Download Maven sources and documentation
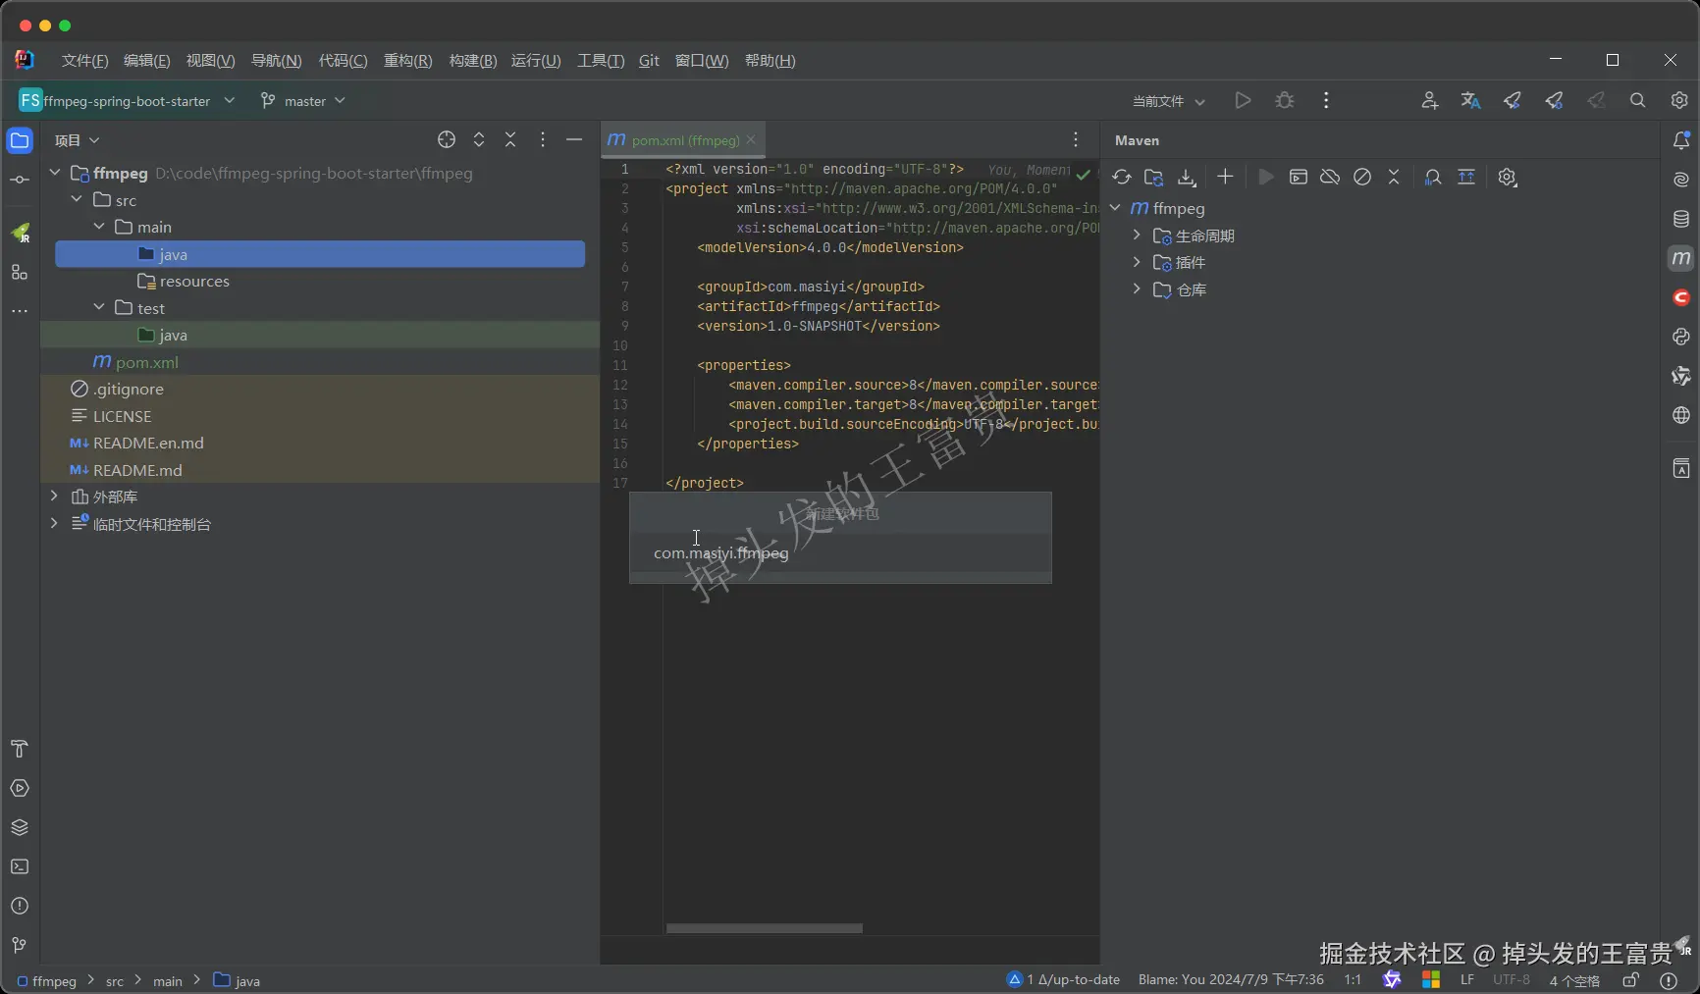Viewport: 1700px width, 994px height. point(1187,177)
